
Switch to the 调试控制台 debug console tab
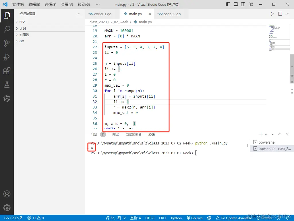[134, 134]
